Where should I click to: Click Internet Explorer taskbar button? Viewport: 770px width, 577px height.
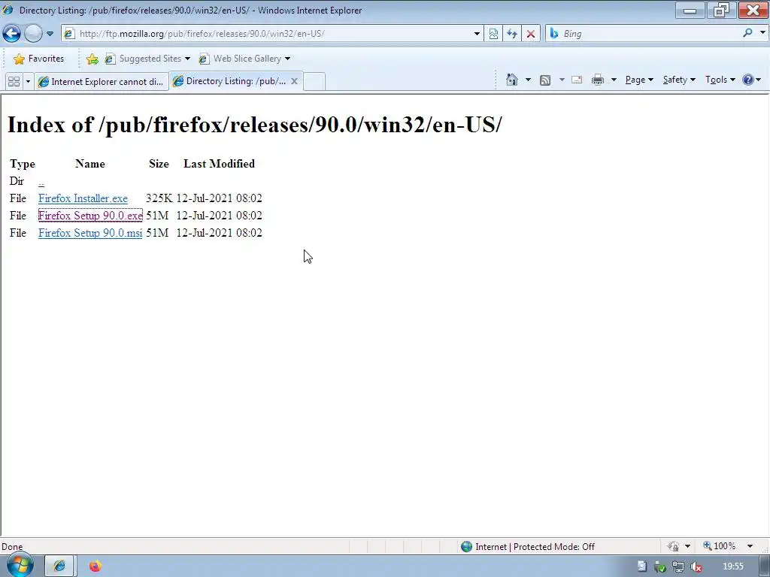pyautogui.click(x=59, y=566)
